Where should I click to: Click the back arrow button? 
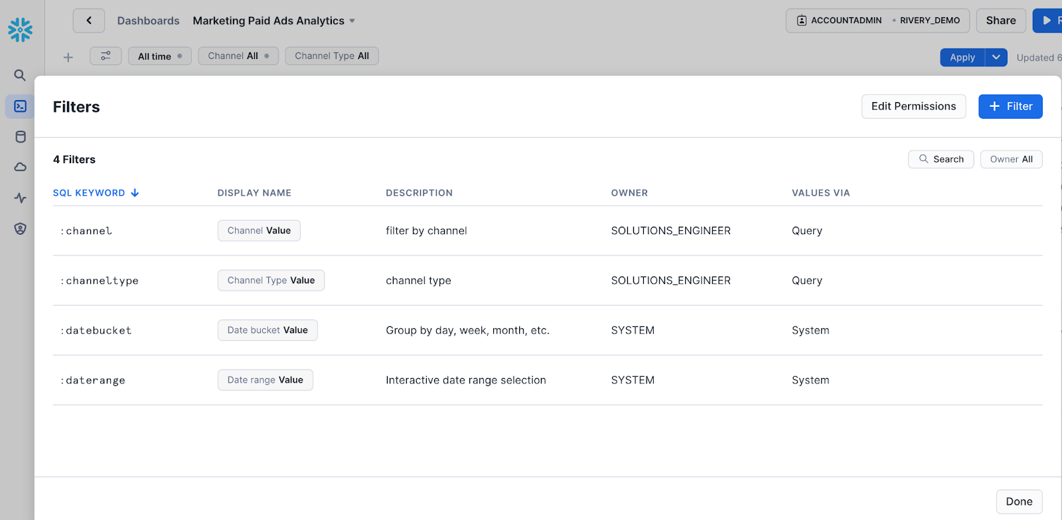pyautogui.click(x=89, y=21)
